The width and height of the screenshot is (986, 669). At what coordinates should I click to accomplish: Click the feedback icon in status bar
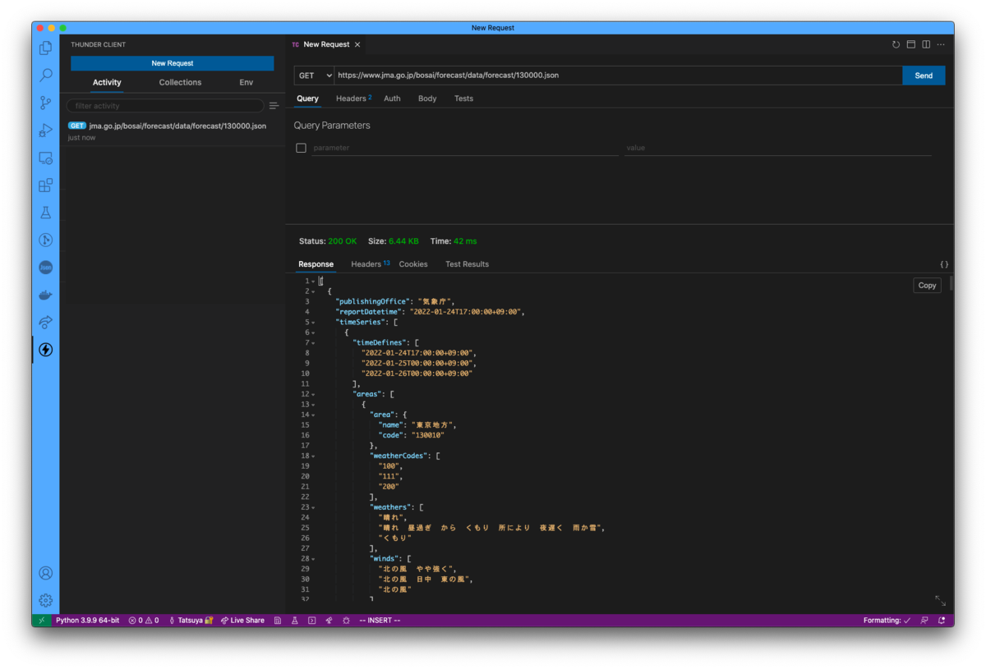(924, 621)
